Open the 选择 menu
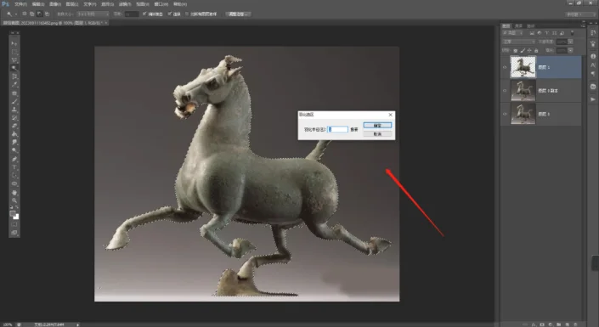This screenshot has height=327, width=599. tap(107, 4)
